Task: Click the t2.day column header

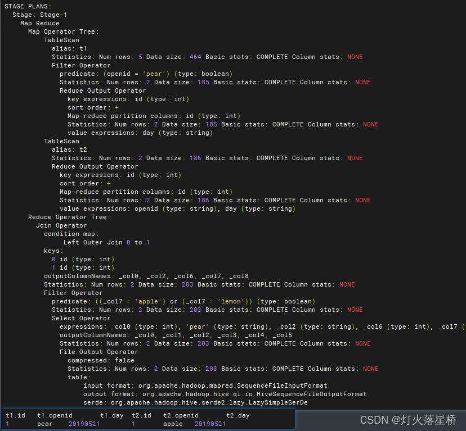Action: pyautogui.click(x=238, y=415)
